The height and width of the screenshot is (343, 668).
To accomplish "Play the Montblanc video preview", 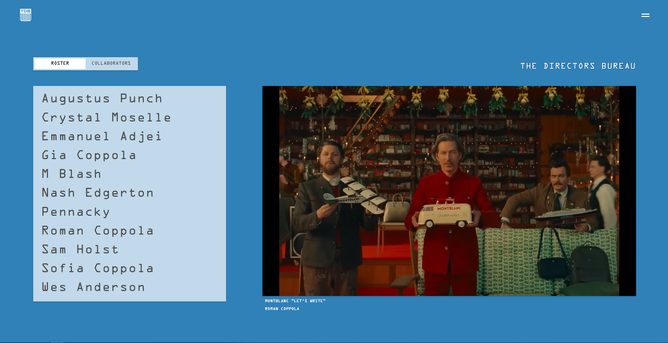I will click(449, 191).
